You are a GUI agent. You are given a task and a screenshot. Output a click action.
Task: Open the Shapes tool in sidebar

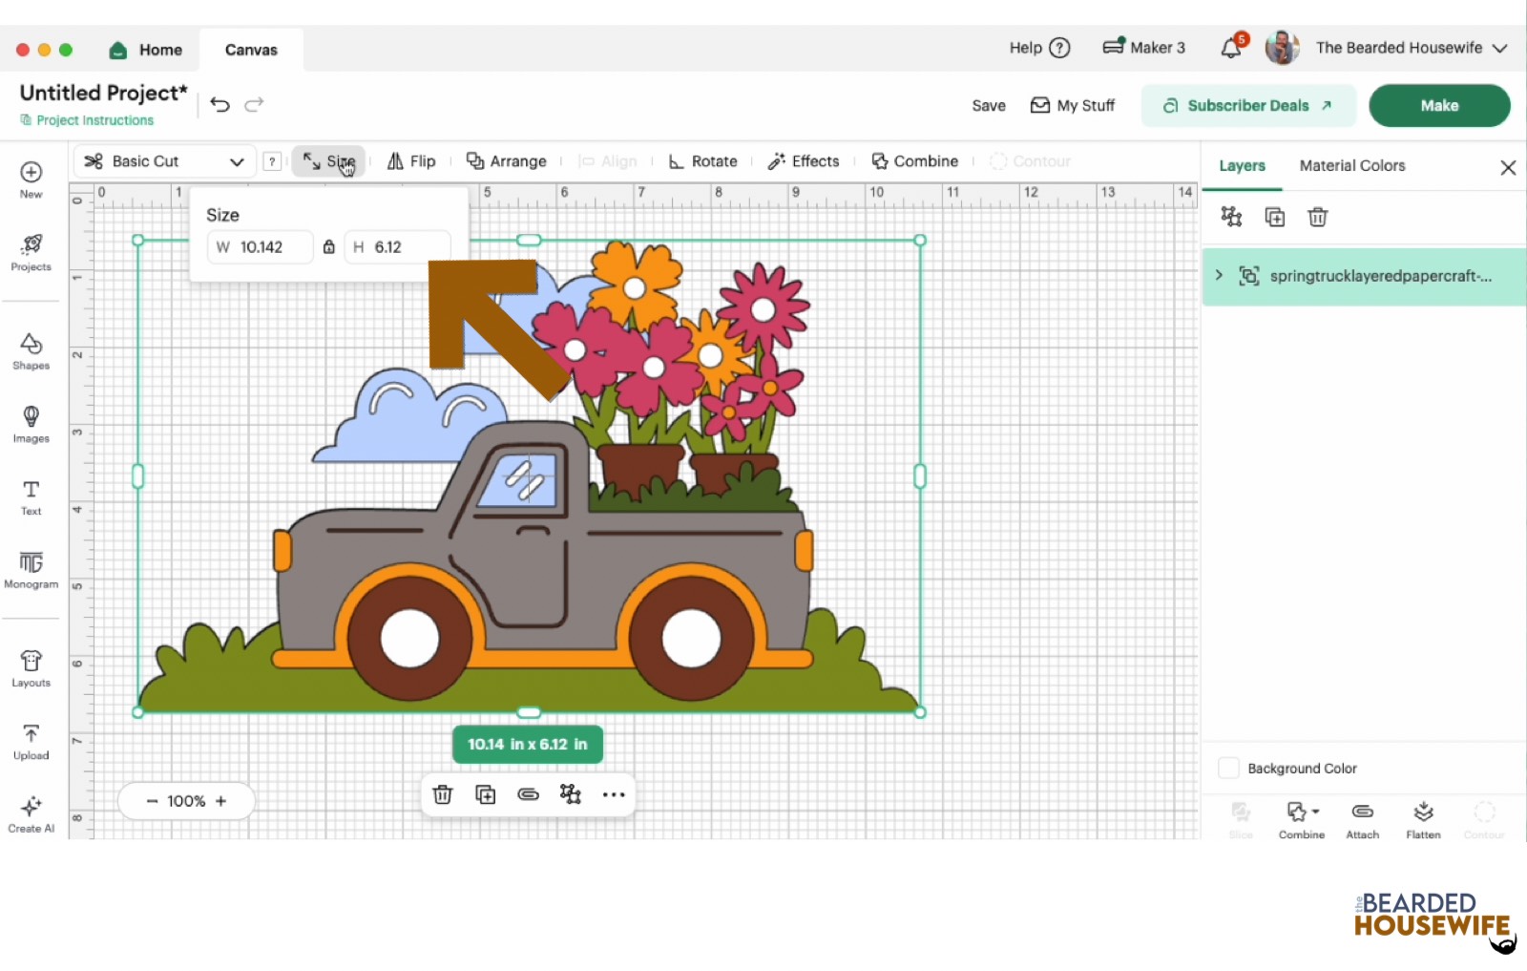click(x=31, y=350)
